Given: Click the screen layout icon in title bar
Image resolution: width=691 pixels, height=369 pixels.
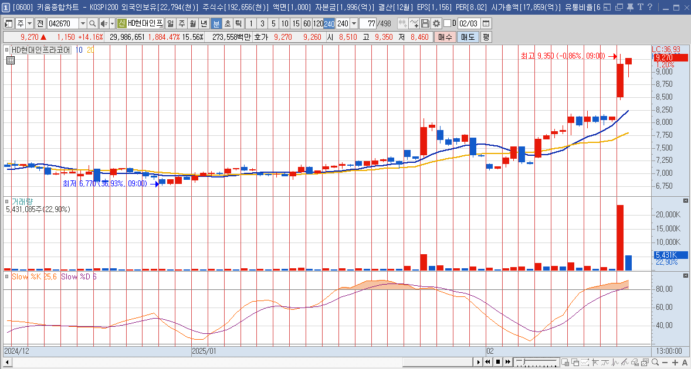Looking at the screenshot, I should pyautogui.click(x=607, y=7).
